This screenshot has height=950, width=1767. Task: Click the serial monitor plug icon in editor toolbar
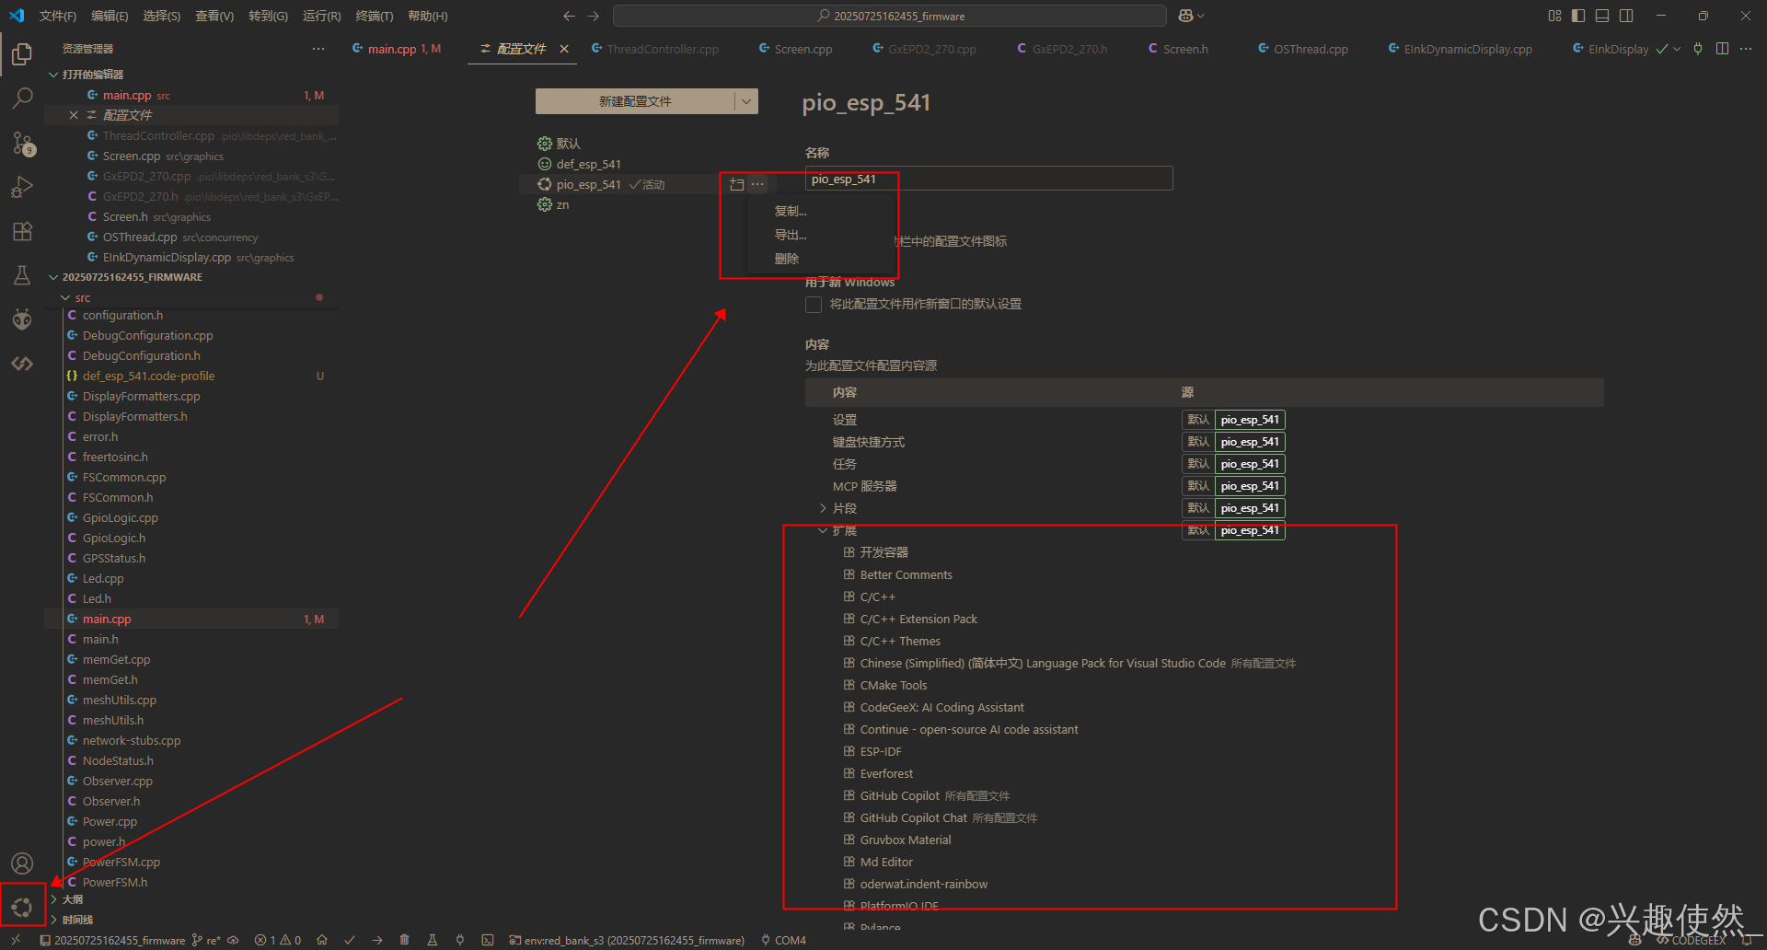[1698, 49]
